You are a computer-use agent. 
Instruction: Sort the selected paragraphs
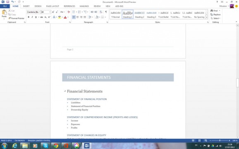pyautogui.click(x=101, y=12)
